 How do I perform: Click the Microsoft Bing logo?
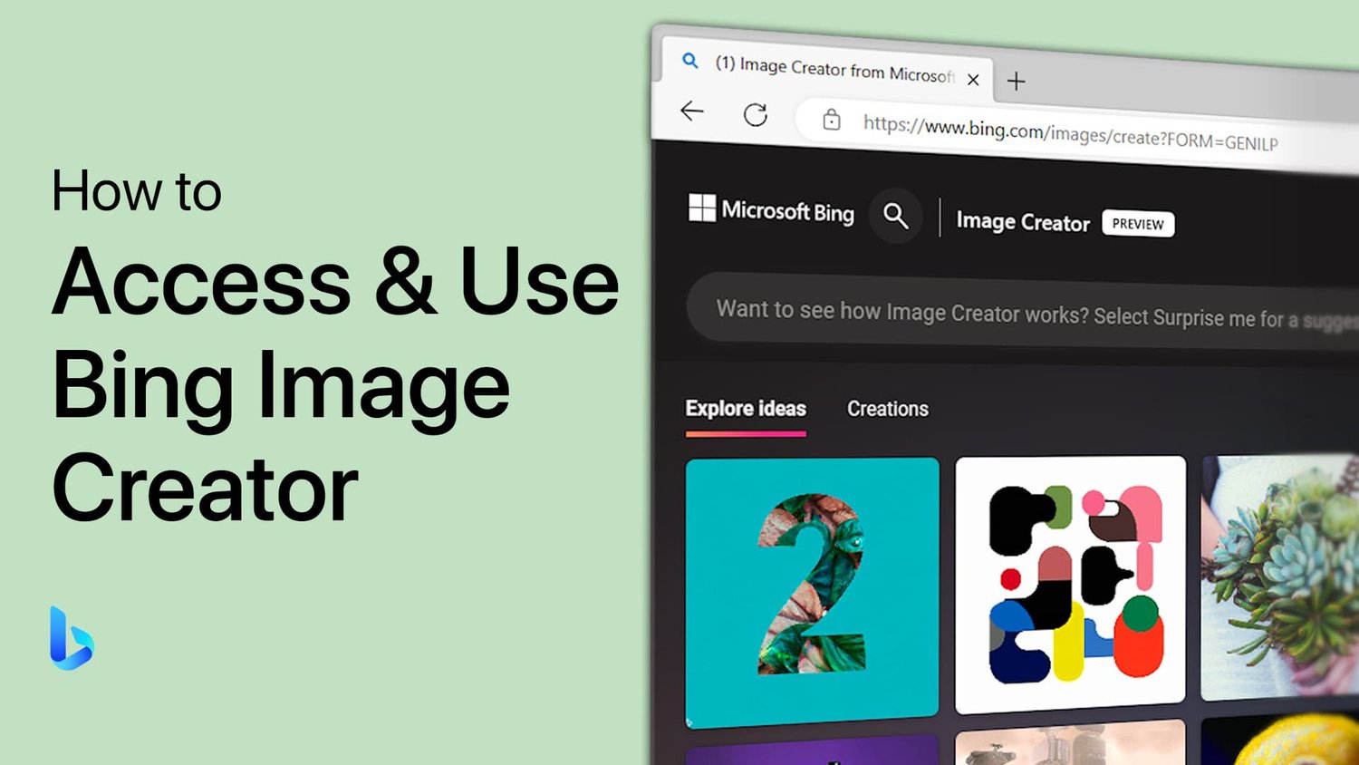point(786,213)
